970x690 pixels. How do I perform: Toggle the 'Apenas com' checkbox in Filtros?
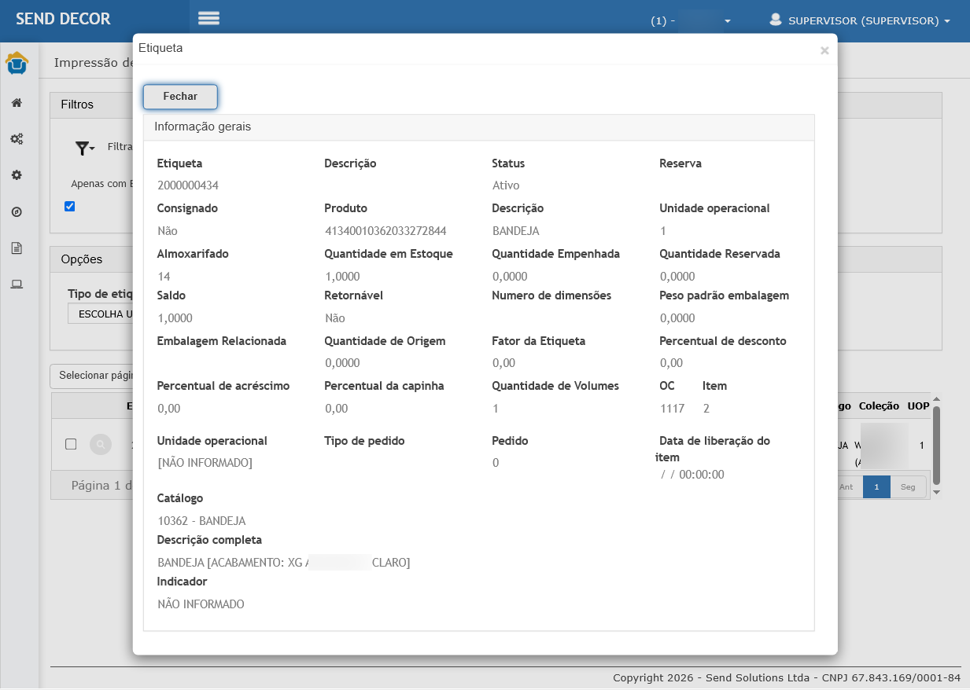(x=70, y=206)
